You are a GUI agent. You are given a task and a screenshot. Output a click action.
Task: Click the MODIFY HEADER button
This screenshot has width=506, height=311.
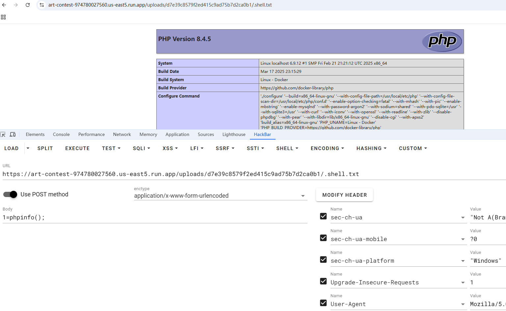(x=344, y=195)
